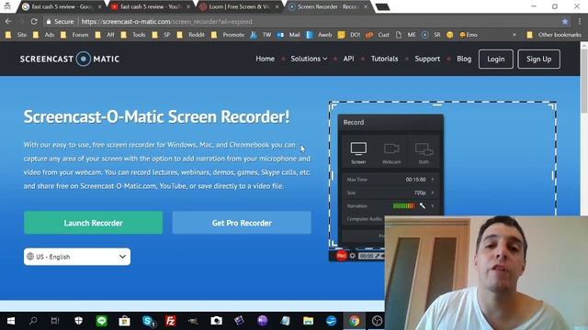Reload the page in Chrome
The image size is (588, 330).
[34, 22]
